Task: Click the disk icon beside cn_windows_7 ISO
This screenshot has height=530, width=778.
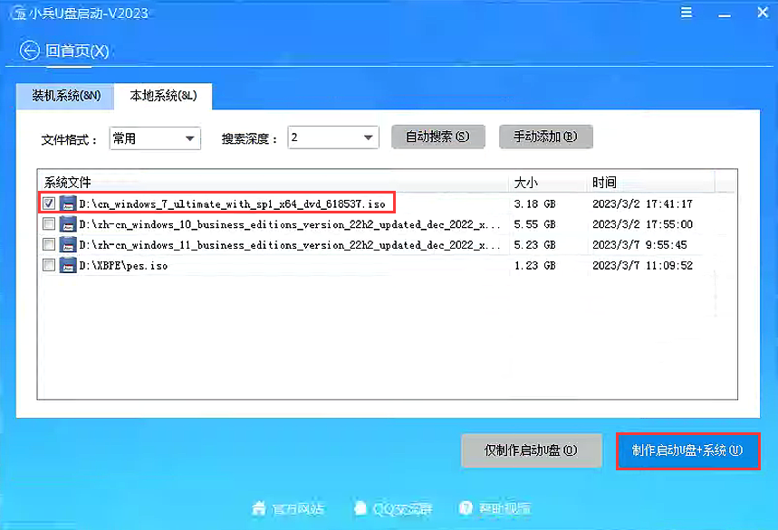Action: [x=68, y=203]
